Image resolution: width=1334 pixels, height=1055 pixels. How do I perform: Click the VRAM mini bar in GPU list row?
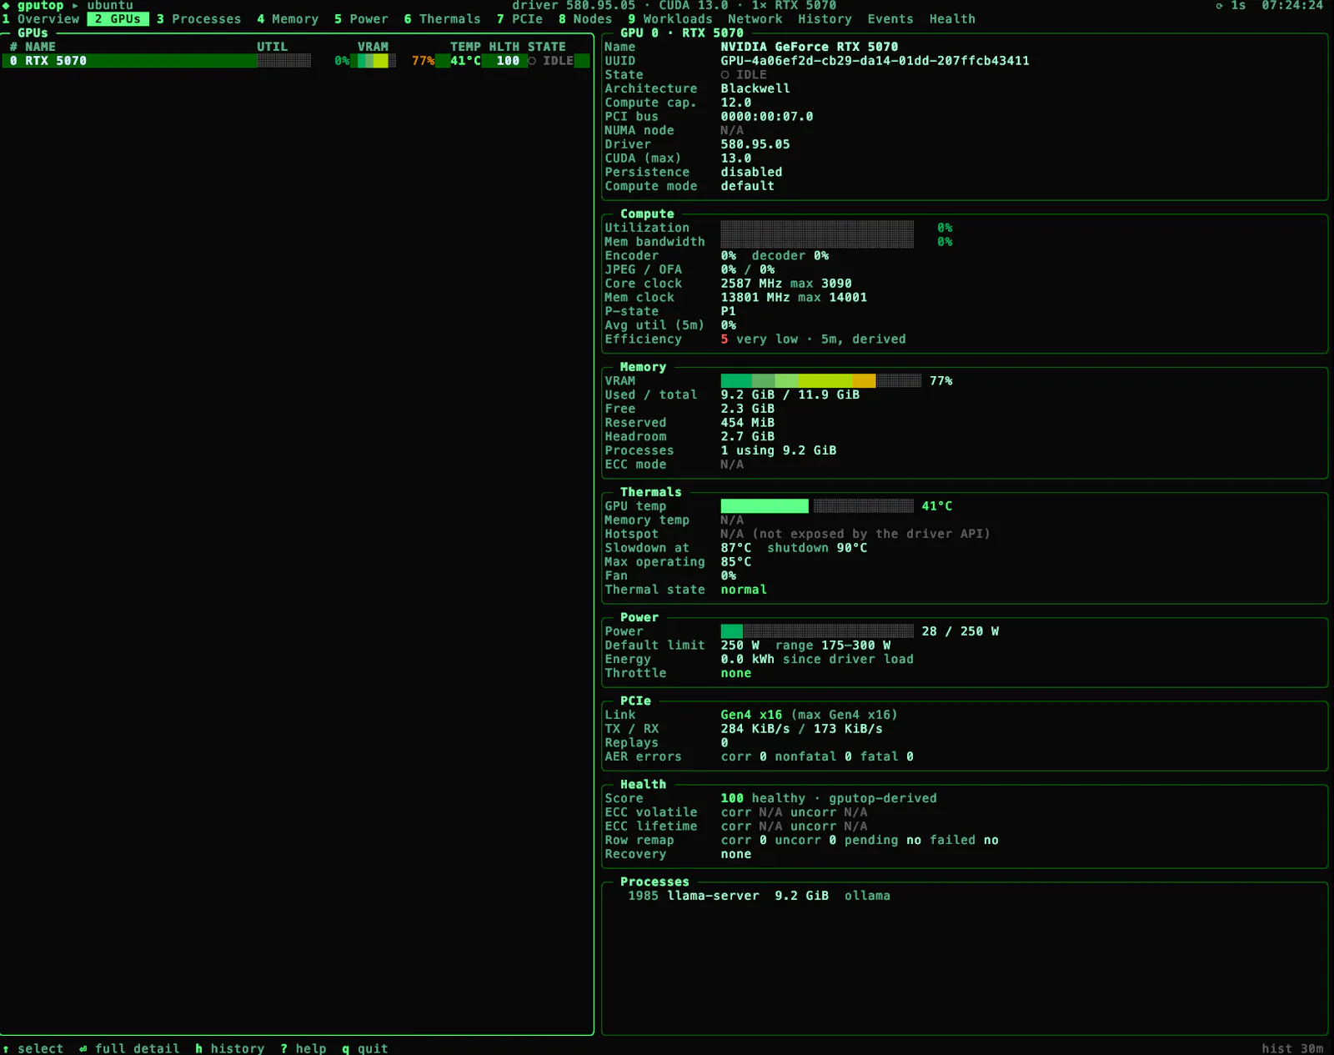377,61
